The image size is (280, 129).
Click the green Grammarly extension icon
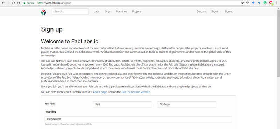[265, 3]
